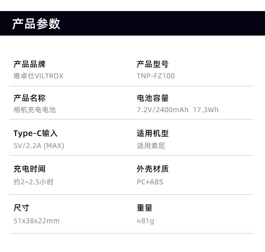Select the 充电时间 label

(30, 169)
